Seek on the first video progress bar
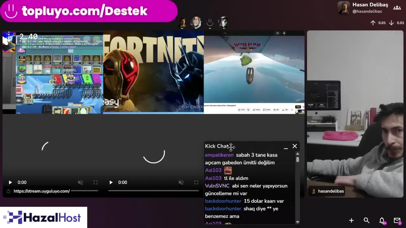This screenshot has height=228, width=406. click(84, 191)
